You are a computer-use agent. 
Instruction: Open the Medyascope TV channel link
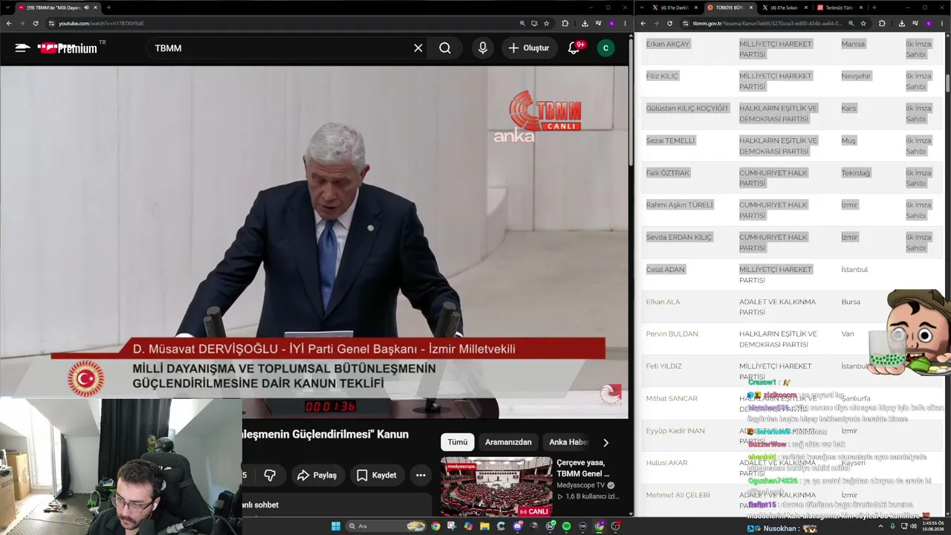(x=581, y=485)
